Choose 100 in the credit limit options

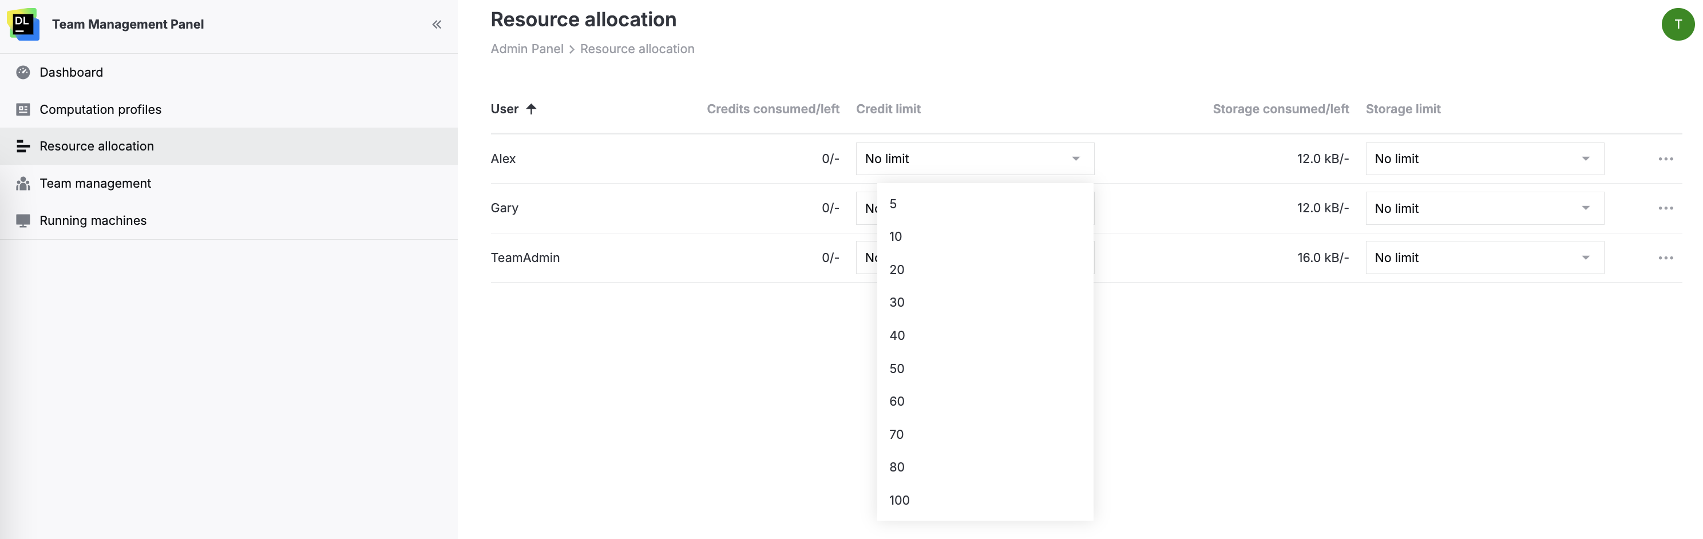click(899, 500)
